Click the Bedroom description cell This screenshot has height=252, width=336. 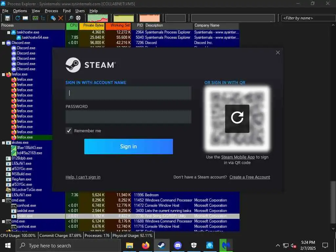pyautogui.click(x=152, y=195)
